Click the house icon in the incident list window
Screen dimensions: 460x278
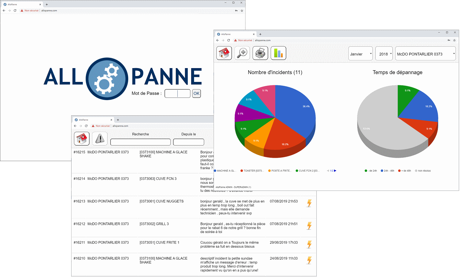coord(82,139)
